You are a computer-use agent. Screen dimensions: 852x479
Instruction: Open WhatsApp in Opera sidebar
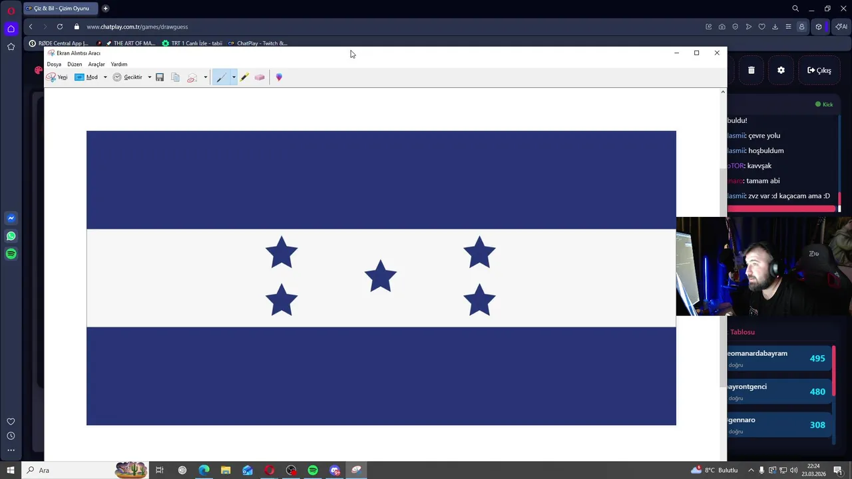pyautogui.click(x=11, y=236)
